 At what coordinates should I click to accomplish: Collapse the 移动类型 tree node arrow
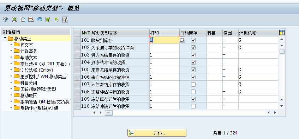click(x=5, y=38)
